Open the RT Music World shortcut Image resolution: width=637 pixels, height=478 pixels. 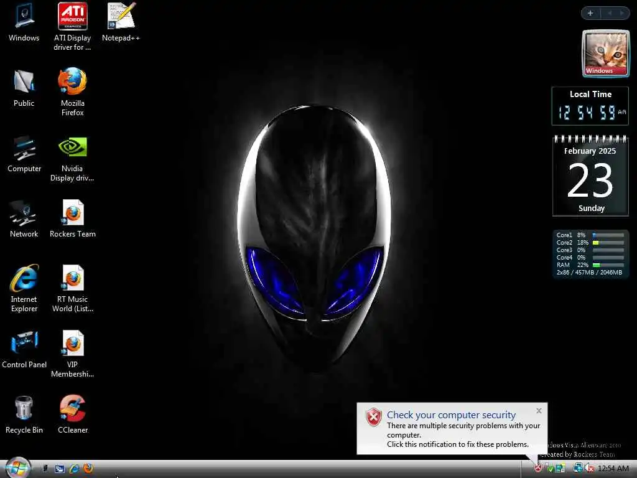click(x=72, y=289)
